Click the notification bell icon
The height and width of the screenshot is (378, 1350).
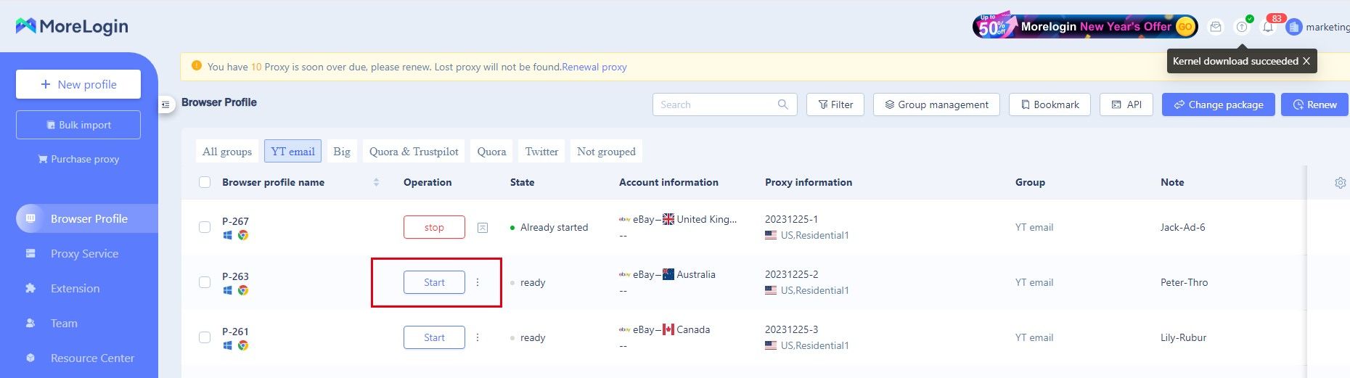click(1268, 27)
